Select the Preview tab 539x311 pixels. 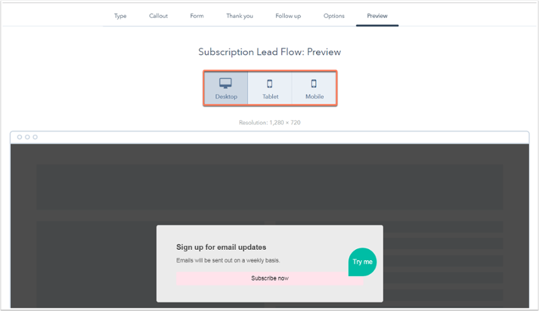[377, 16]
